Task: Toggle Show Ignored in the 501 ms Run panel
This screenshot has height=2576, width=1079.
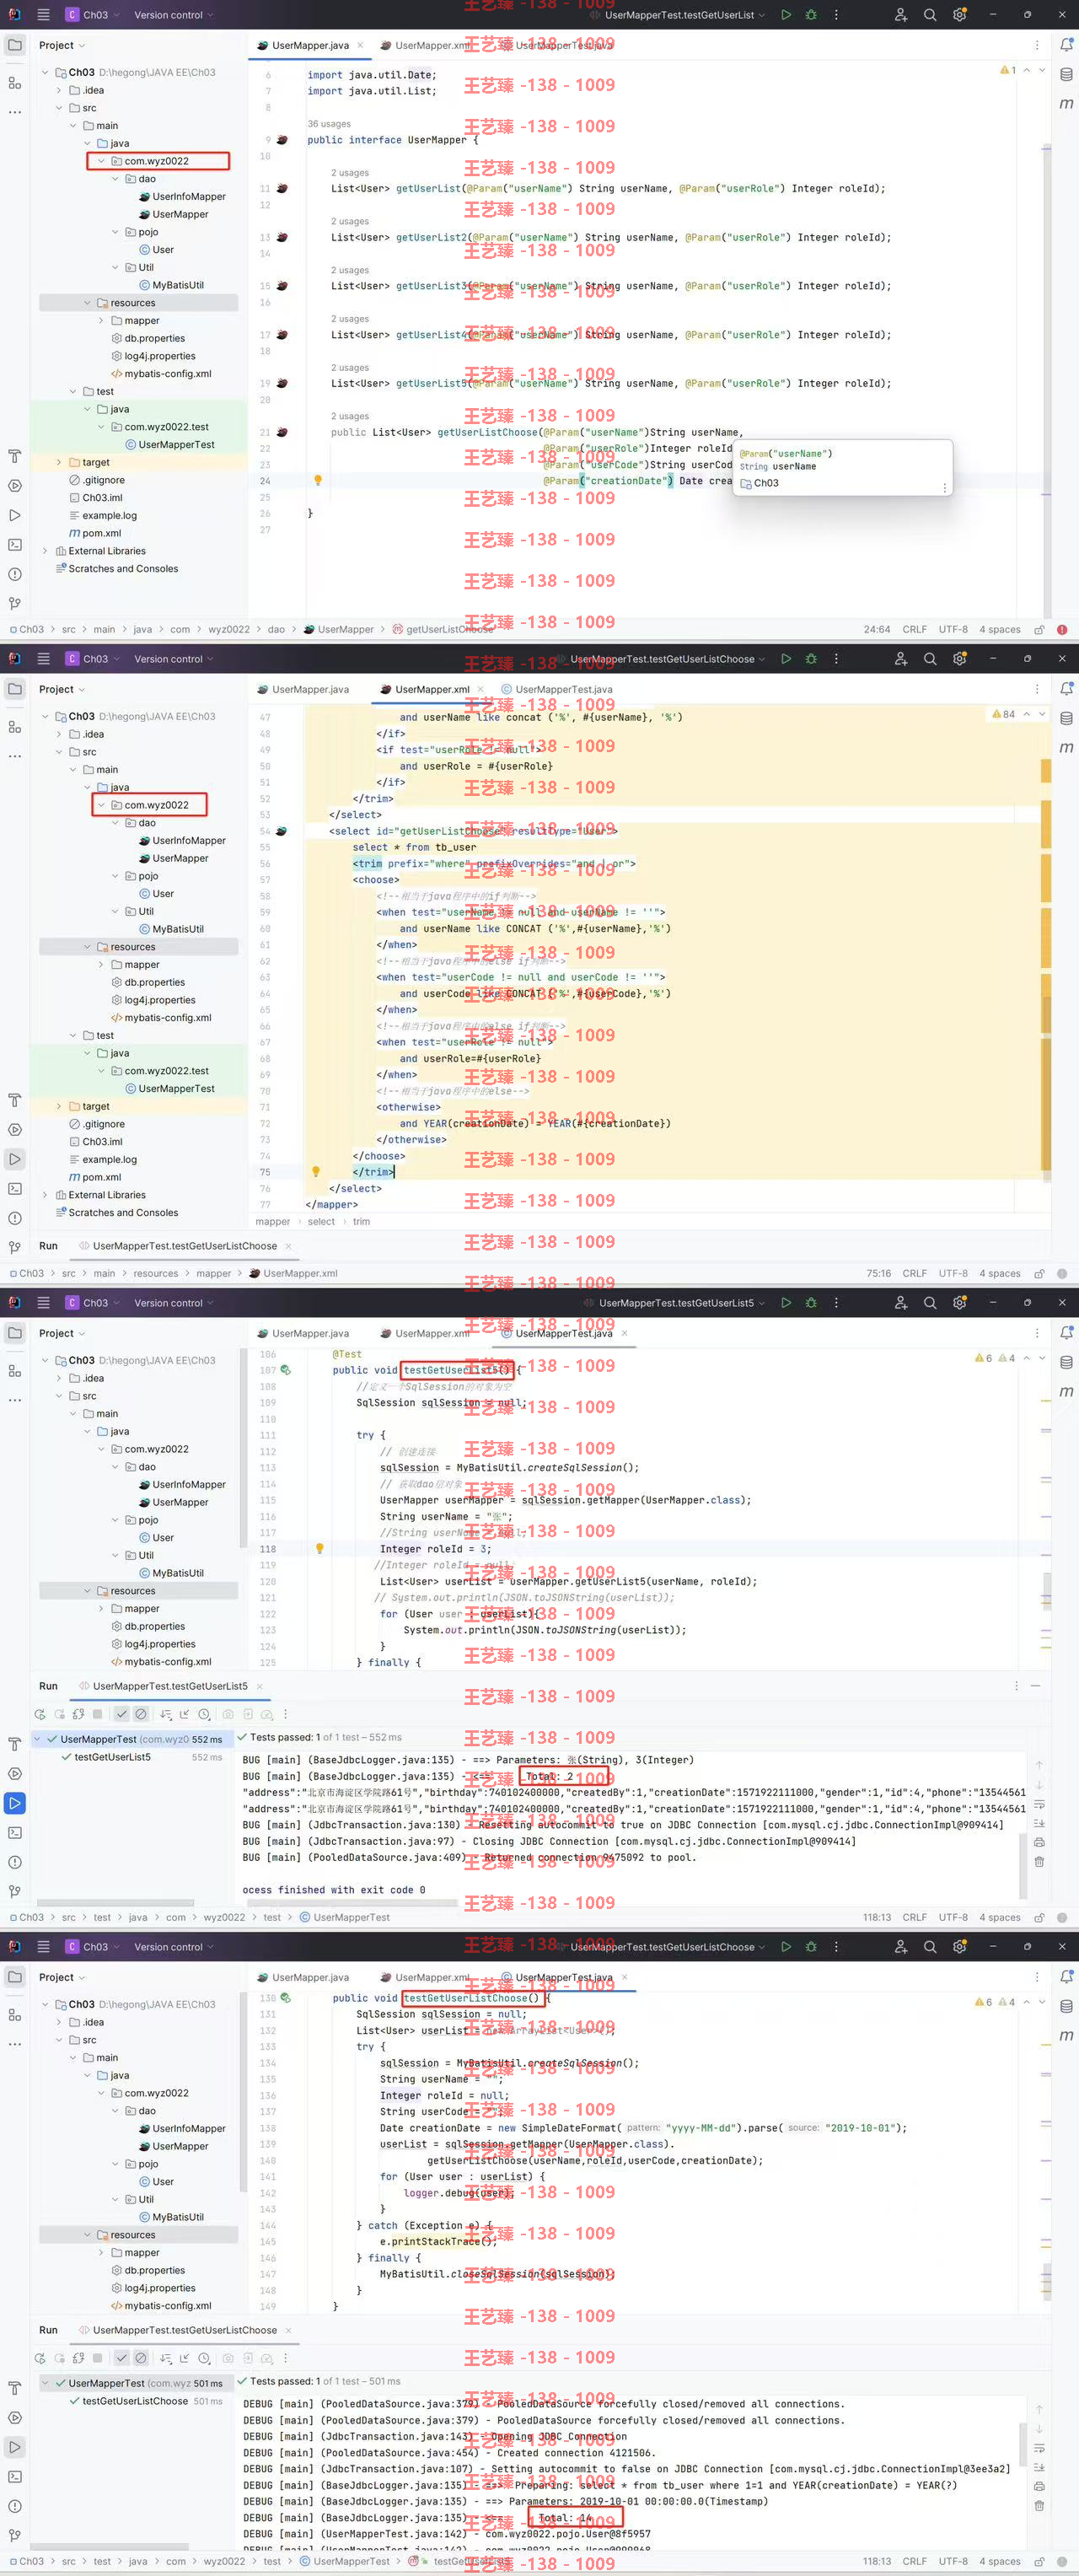Action: coord(141,2358)
